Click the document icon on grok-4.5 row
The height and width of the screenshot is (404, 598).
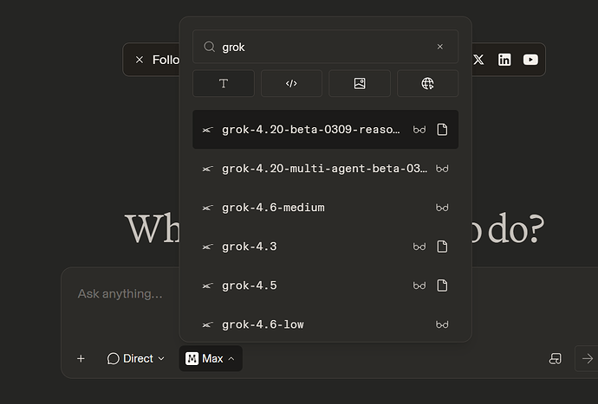[442, 285]
